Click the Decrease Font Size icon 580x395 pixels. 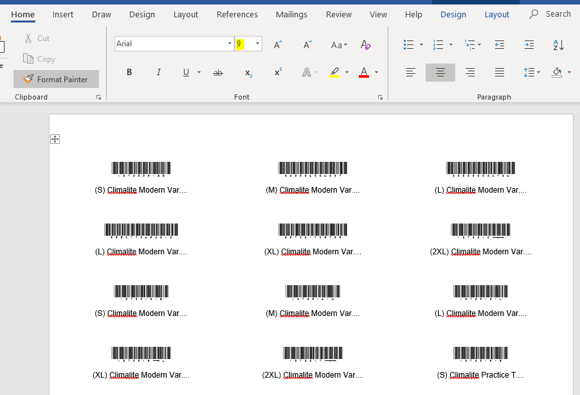pyautogui.click(x=307, y=44)
